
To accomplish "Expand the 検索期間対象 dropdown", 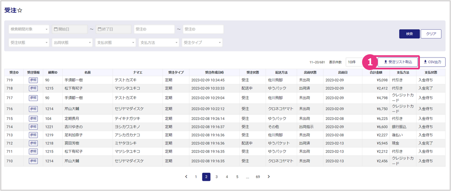I will tap(29, 29).
